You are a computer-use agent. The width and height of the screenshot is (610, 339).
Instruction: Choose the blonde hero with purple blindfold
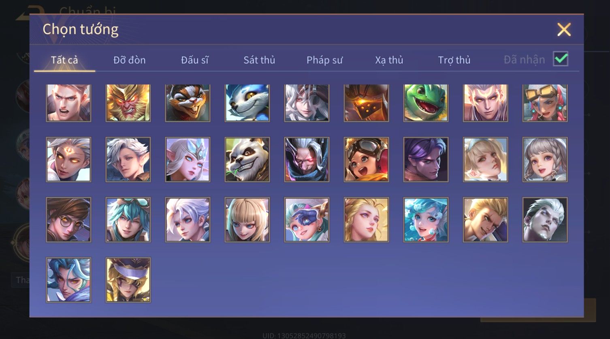click(x=128, y=280)
